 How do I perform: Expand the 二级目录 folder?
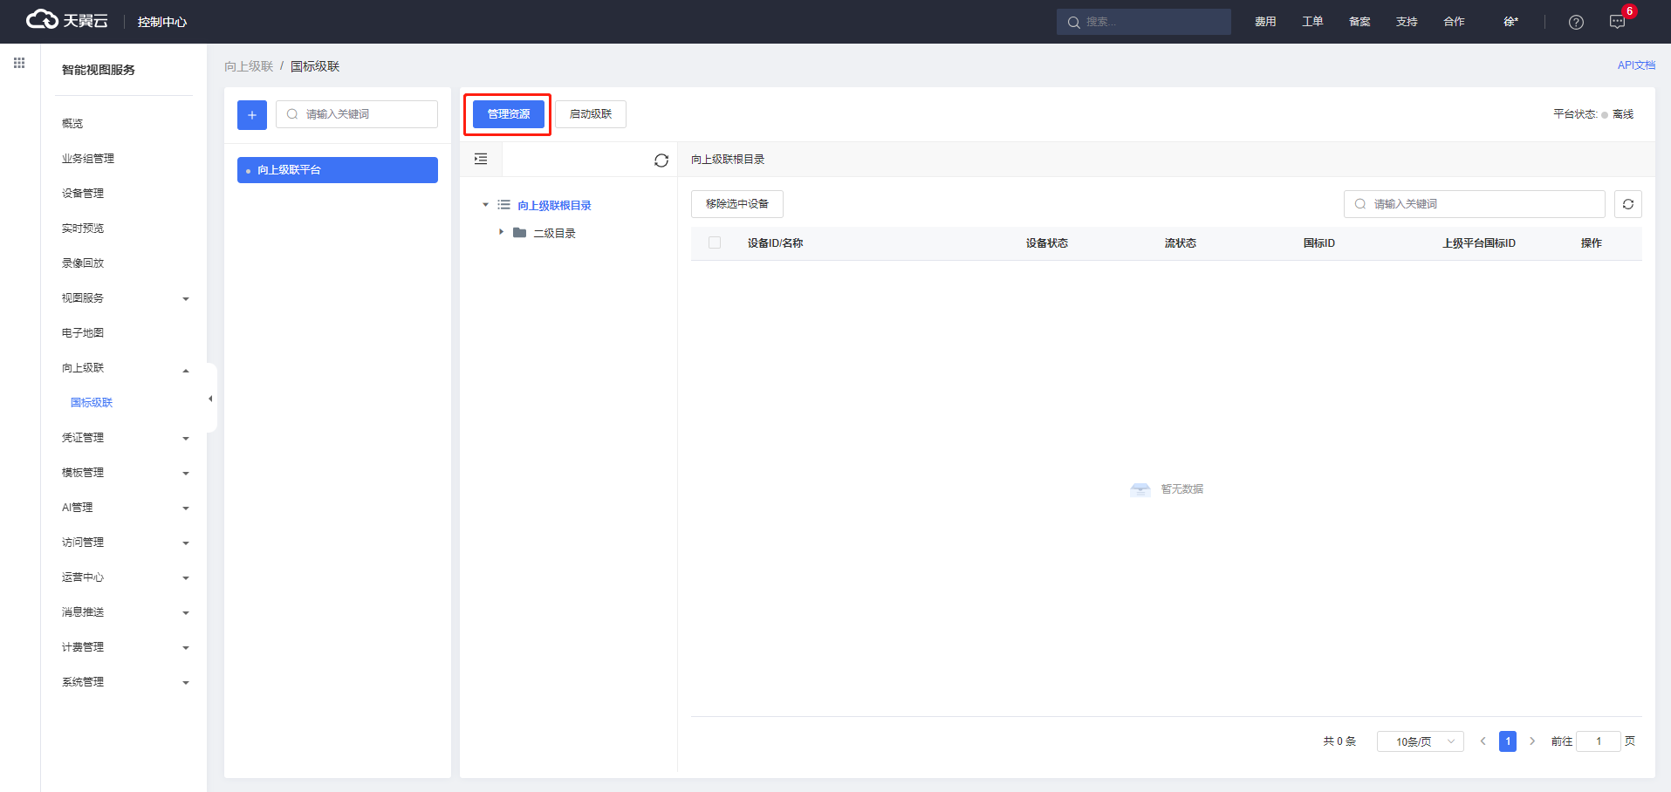click(x=501, y=232)
